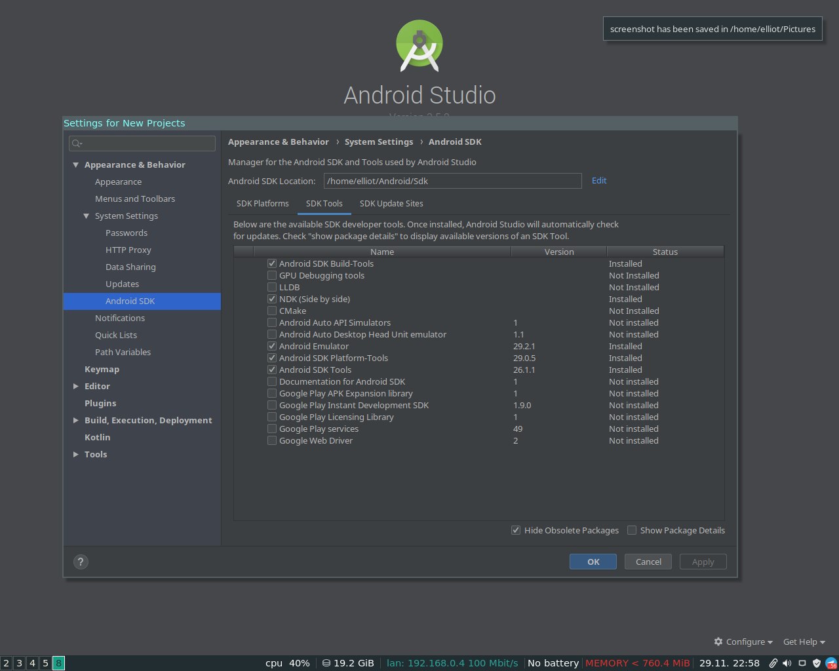Image resolution: width=839 pixels, height=671 pixels.
Task: Open Menus and Toolbars settings
Action: click(x=135, y=199)
